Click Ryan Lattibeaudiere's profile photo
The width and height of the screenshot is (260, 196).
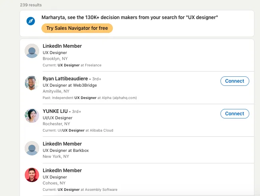click(32, 83)
